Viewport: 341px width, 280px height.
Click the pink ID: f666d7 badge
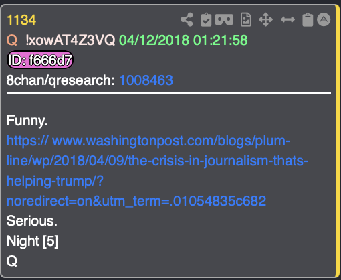[40, 60]
